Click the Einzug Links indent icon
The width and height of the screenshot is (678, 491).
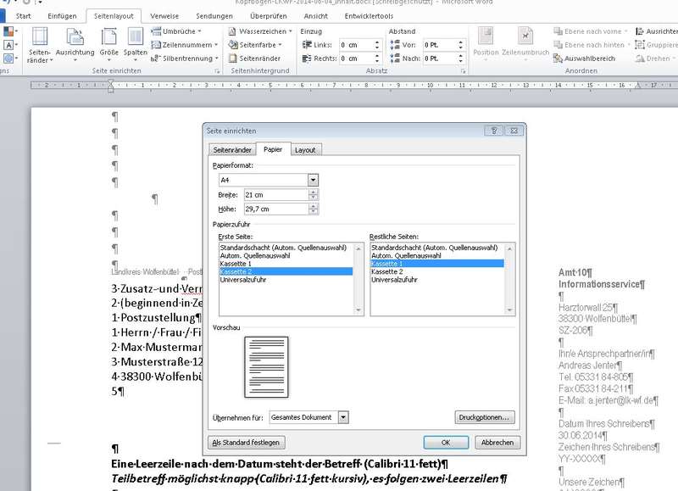[307, 45]
